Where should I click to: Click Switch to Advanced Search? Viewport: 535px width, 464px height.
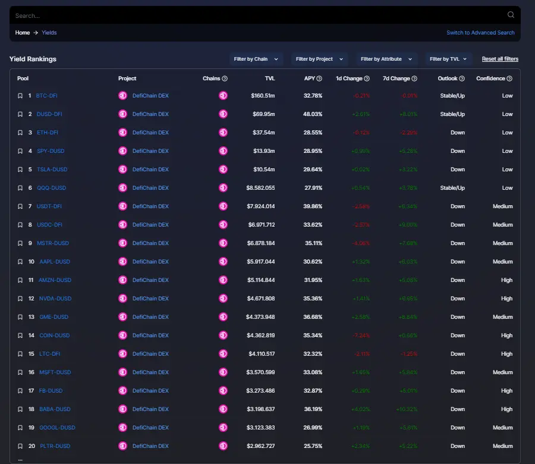click(480, 33)
